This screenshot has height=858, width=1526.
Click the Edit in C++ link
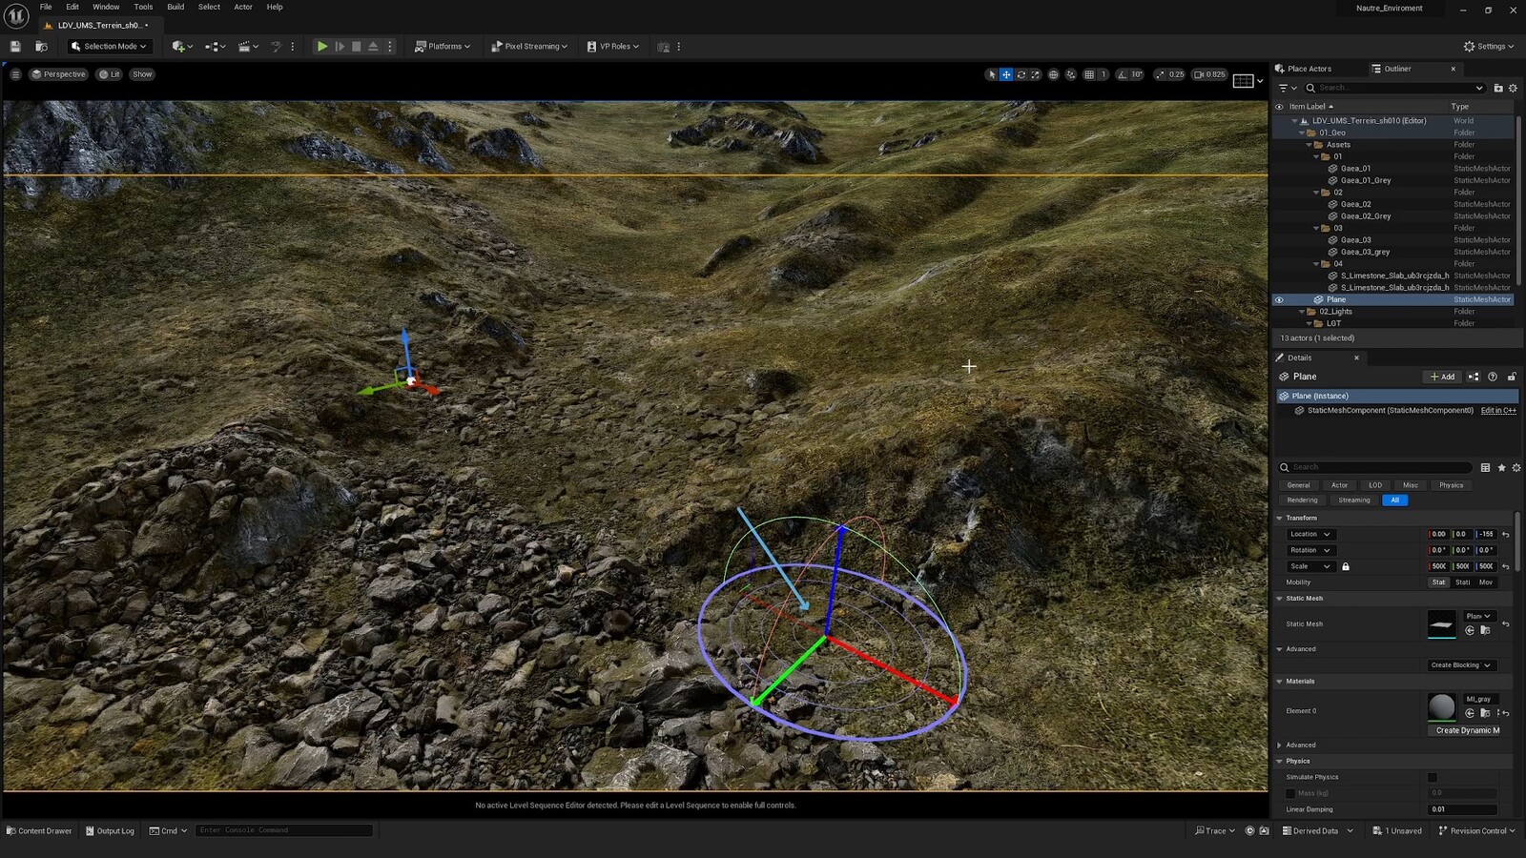[1498, 410]
